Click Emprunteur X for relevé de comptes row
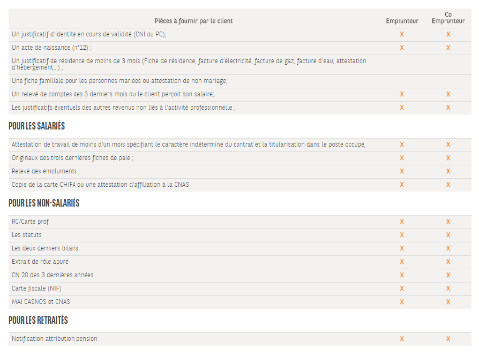This screenshot has width=479, height=358. 402,94
